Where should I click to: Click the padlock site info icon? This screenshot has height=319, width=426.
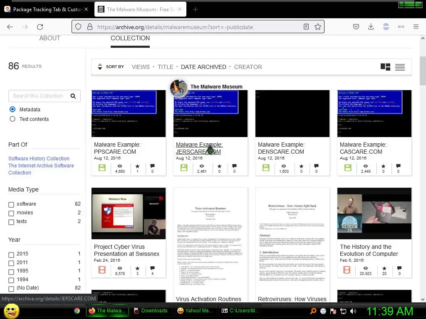pyautogui.click(x=90, y=27)
